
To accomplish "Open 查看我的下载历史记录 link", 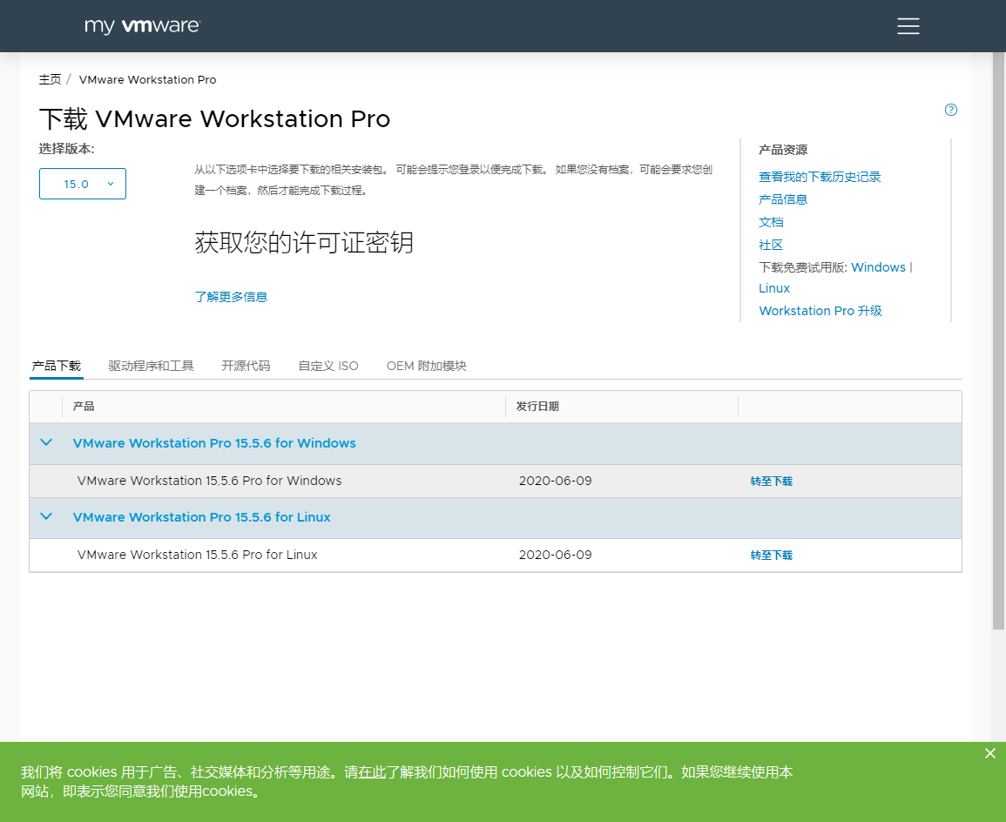I will tap(820, 177).
